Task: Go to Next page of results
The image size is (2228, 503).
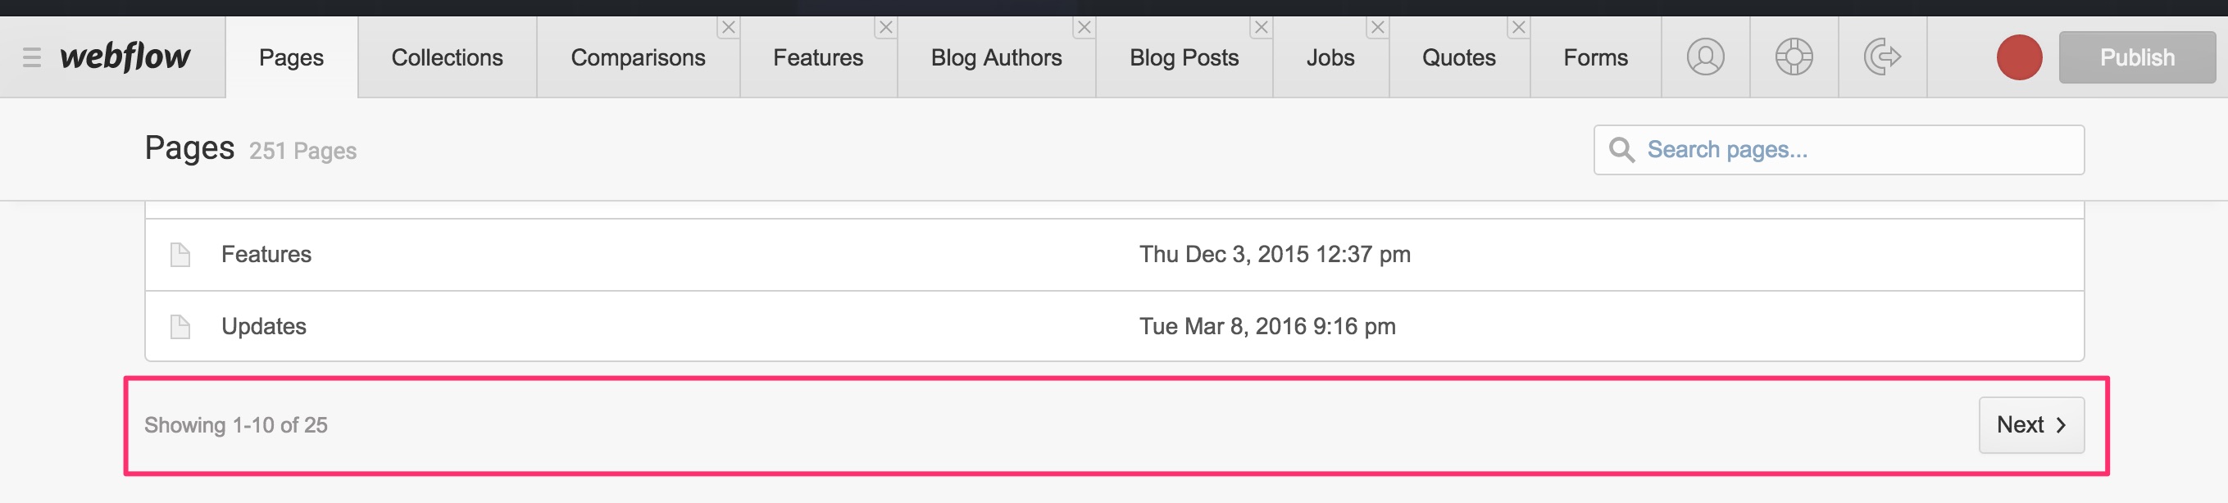Action: point(2030,424)
